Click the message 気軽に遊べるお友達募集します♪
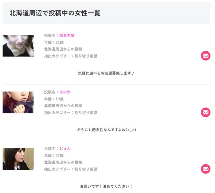The image size is (215, 193). [106, 73]
